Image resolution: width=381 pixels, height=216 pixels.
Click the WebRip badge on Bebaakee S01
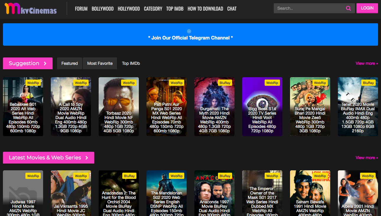[33, 83]
